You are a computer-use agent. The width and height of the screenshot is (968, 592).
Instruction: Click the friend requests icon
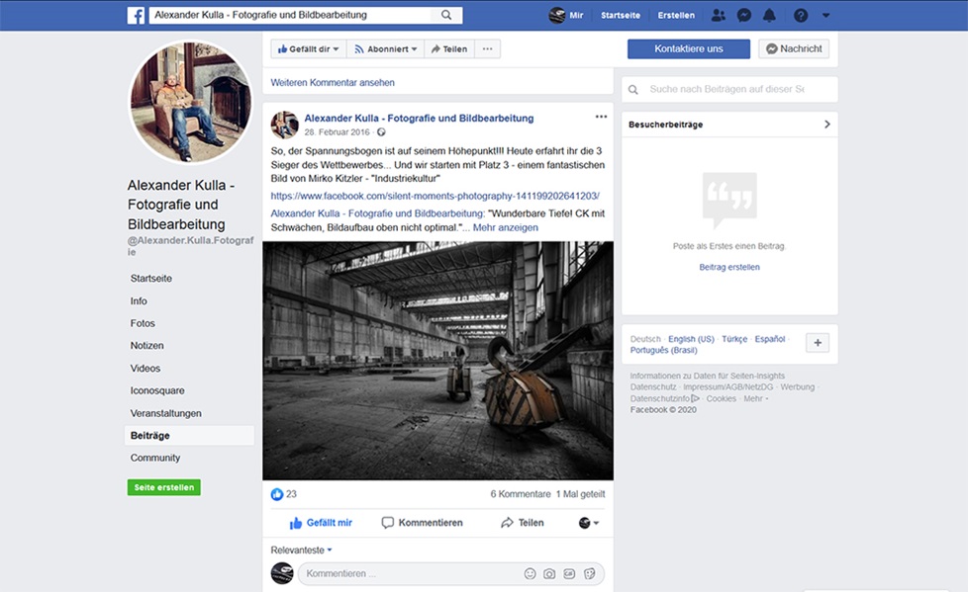pos(719,16)
